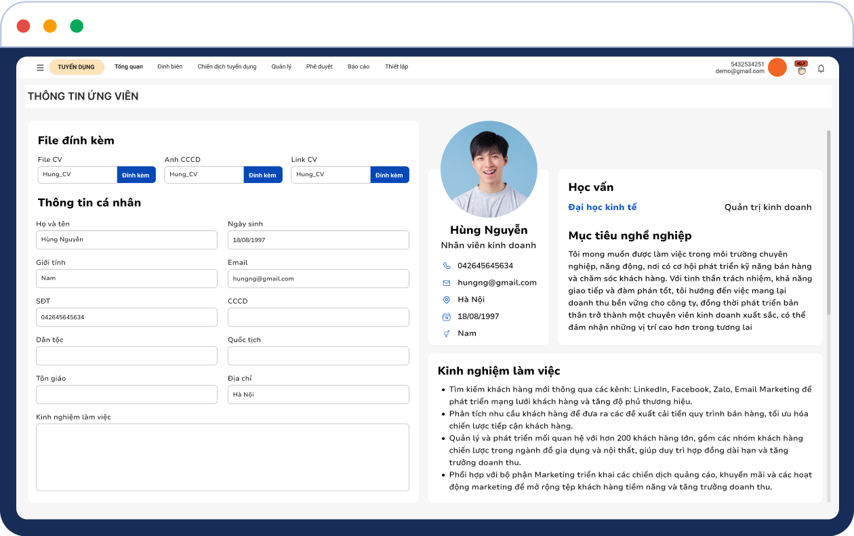Click Đính kèm button for Link CV
The image size is (854, 536).
389,175
